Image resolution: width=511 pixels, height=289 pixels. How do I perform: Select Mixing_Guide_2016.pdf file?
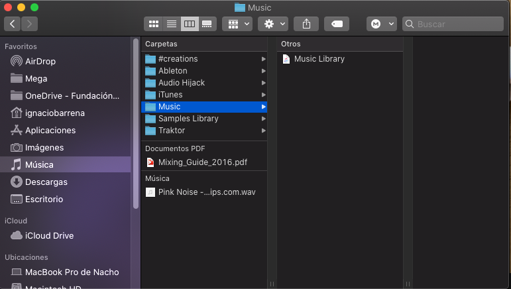[x=204, y=162]
